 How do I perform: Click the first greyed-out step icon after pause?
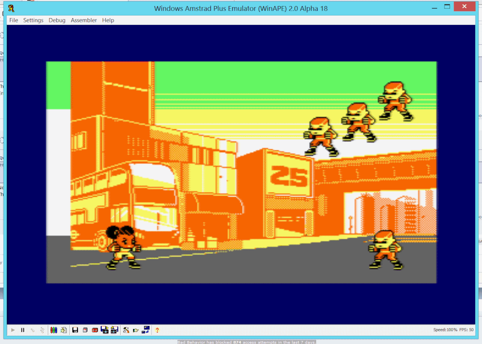(32, 330)
